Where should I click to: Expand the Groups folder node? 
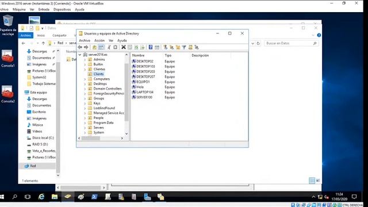pos(85,98)
